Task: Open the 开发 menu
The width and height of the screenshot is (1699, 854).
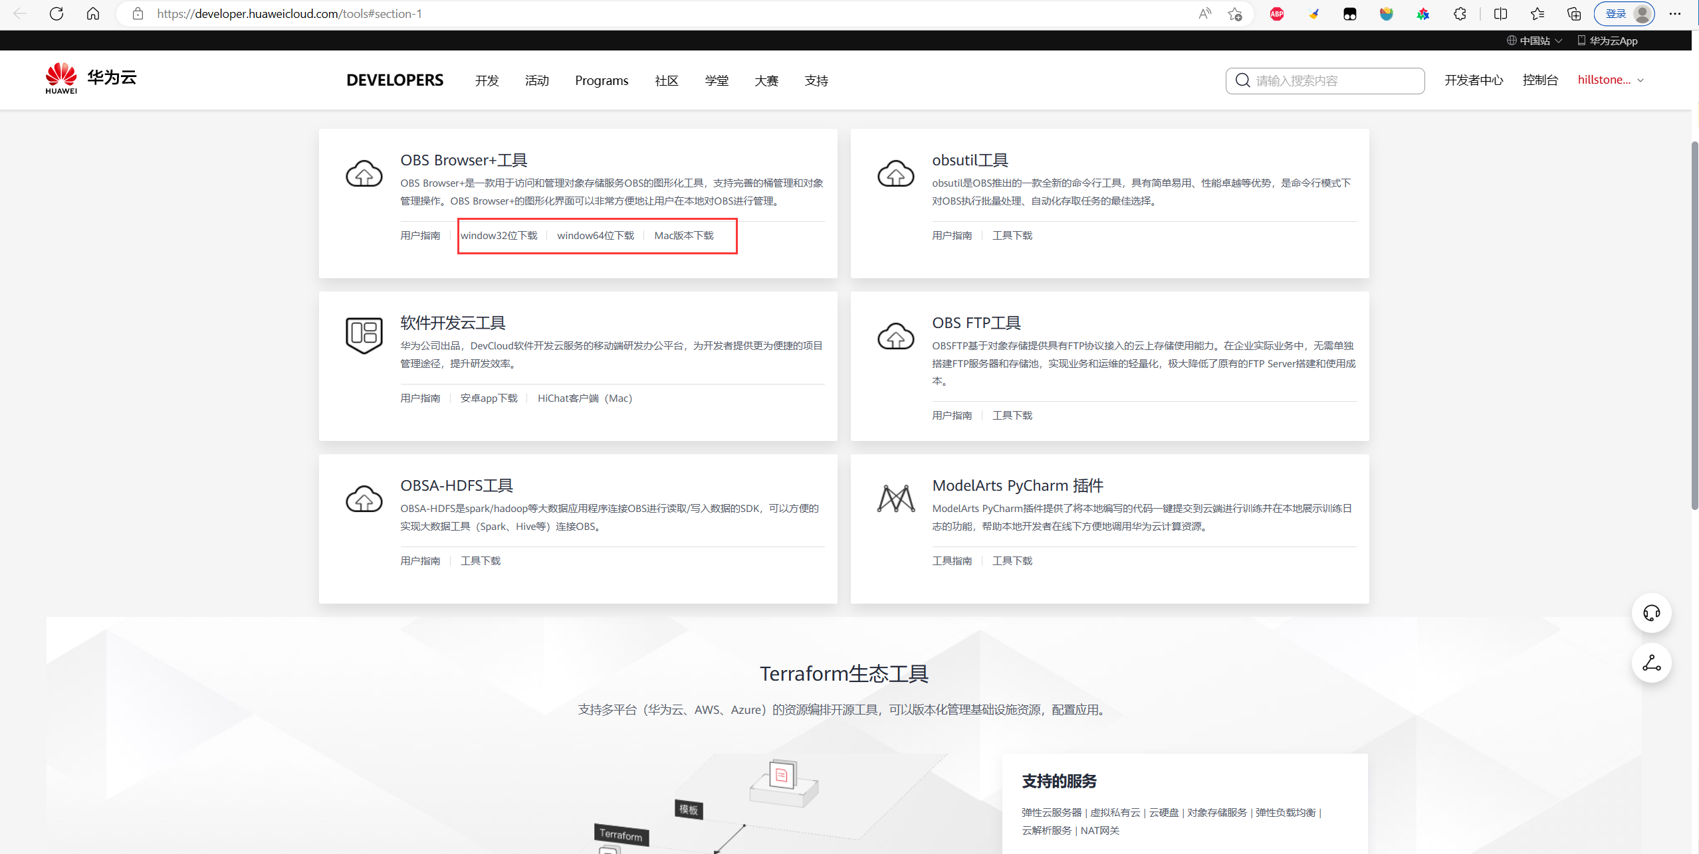Action: click(x=487, y=80)
